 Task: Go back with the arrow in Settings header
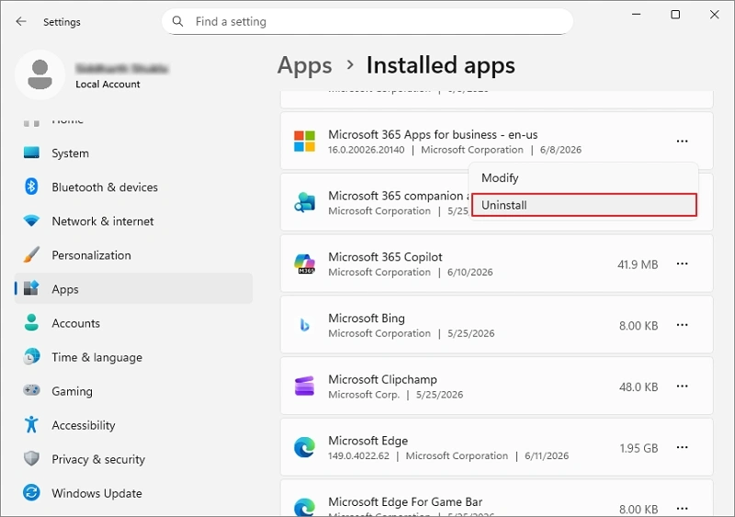[x=21, y=21]
